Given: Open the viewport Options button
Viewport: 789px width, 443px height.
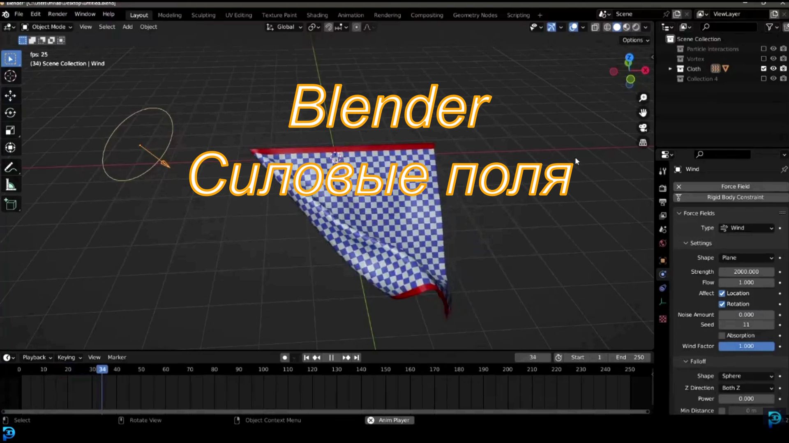Looking at the screenshot, I should [635, 40].
